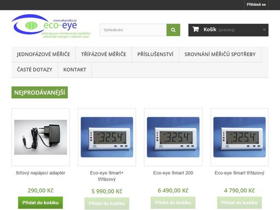Click the shopping cart icon
Screen dimensions: 280x210
pyautogui.click(x=196, y=29)
